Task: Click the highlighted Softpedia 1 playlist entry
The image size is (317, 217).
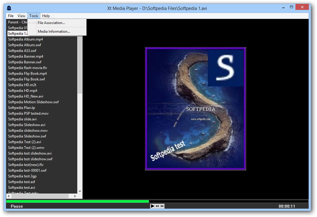Action: [18, 34]
